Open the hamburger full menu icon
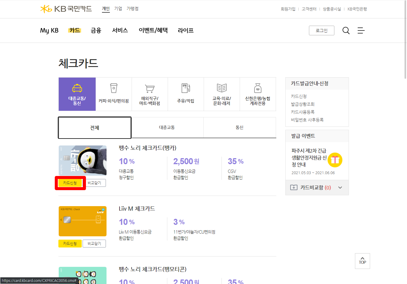 pos(361,30)
